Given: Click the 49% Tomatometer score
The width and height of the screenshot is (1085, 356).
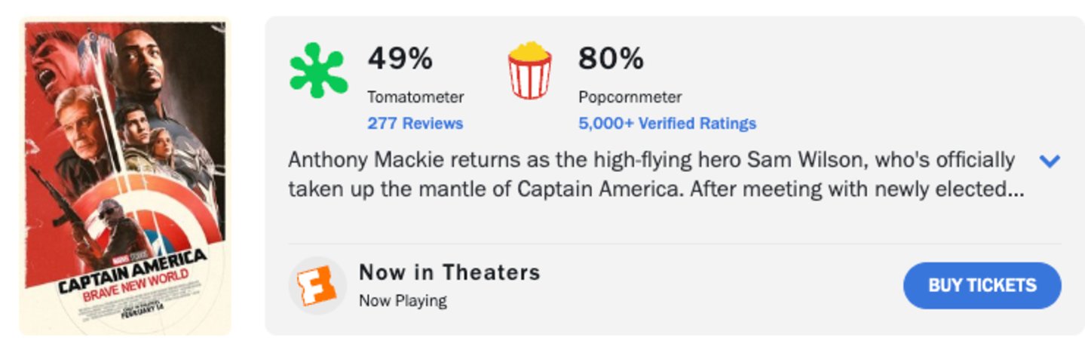Looking at the screenshot, I should tap(400, 59).
